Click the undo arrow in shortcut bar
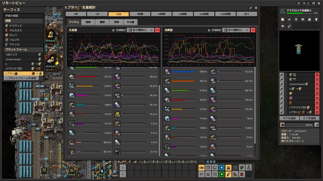 202,174
